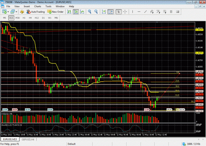The height and width of the screenshot is (146, 206).
Task: Switch timeframe to H1
Action: [x=24, y=18]
